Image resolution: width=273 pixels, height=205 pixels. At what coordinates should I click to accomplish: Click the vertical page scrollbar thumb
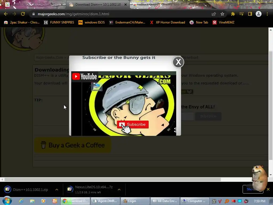click(x=271, y=105)
